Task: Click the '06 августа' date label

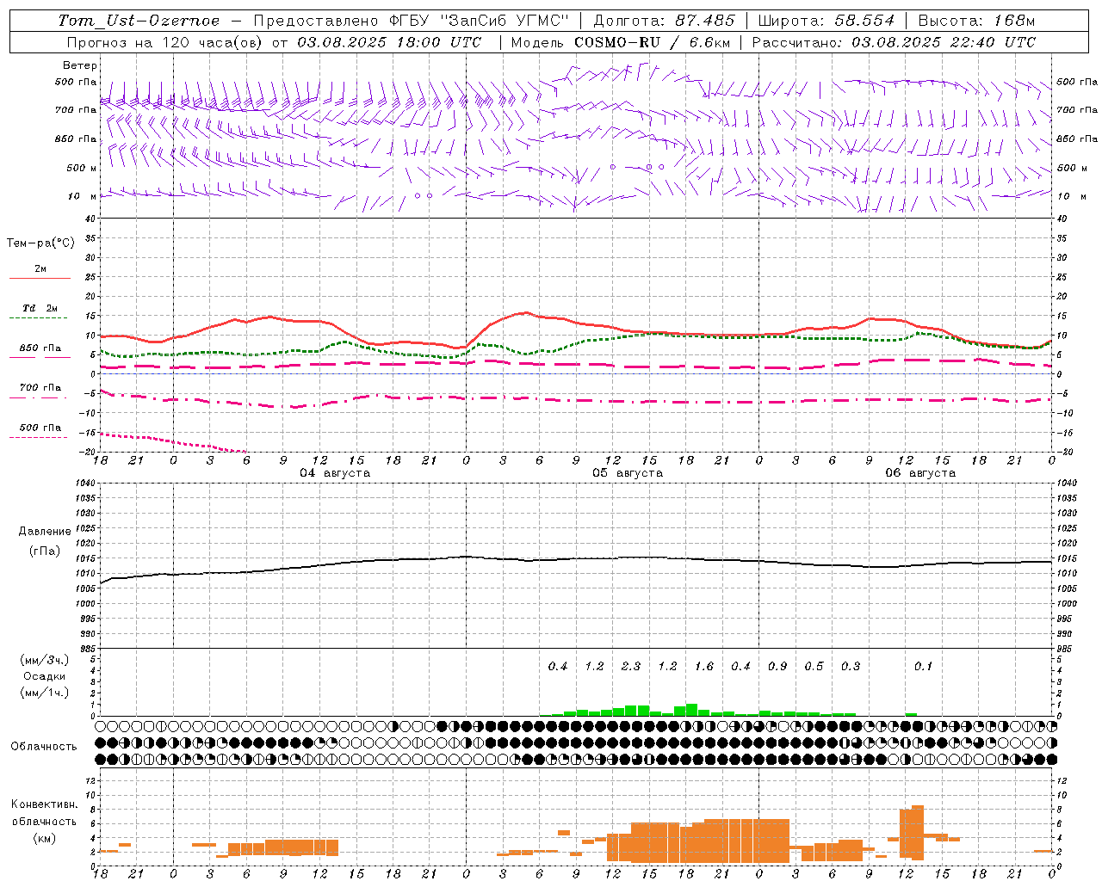Action: (x=920, y=473)
